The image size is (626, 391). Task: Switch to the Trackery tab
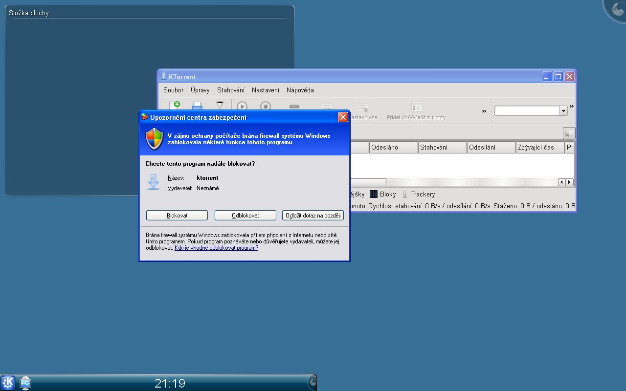[418, 194]
